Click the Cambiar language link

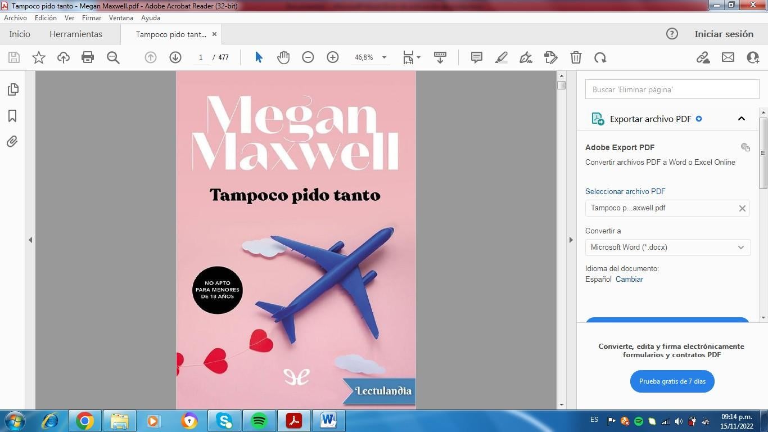[629, 280]
